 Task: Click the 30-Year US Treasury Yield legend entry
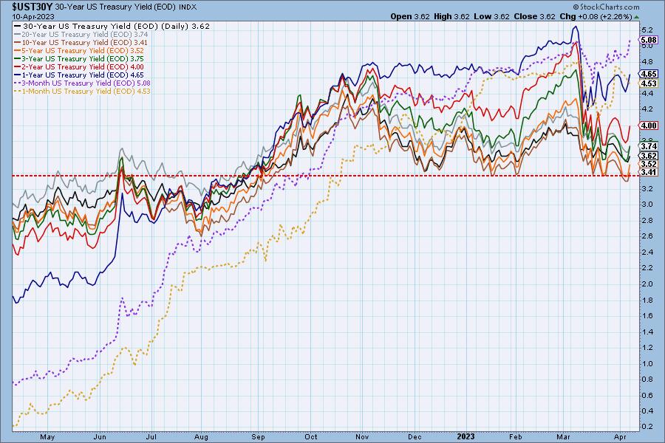tap(112, 26)
